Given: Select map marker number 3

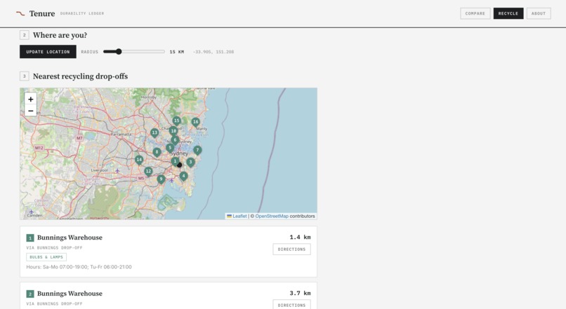Looking at the screenshot, I should (x=190, y=163).
